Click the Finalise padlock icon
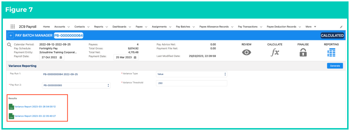350x131 pixels. (303, 52)
